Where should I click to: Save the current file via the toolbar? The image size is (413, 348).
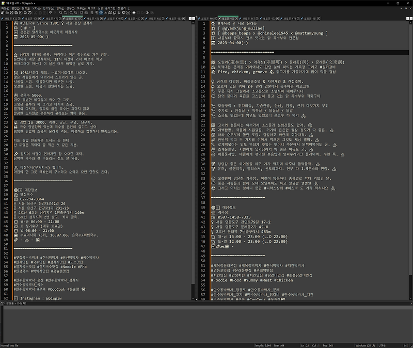point(11,12)
